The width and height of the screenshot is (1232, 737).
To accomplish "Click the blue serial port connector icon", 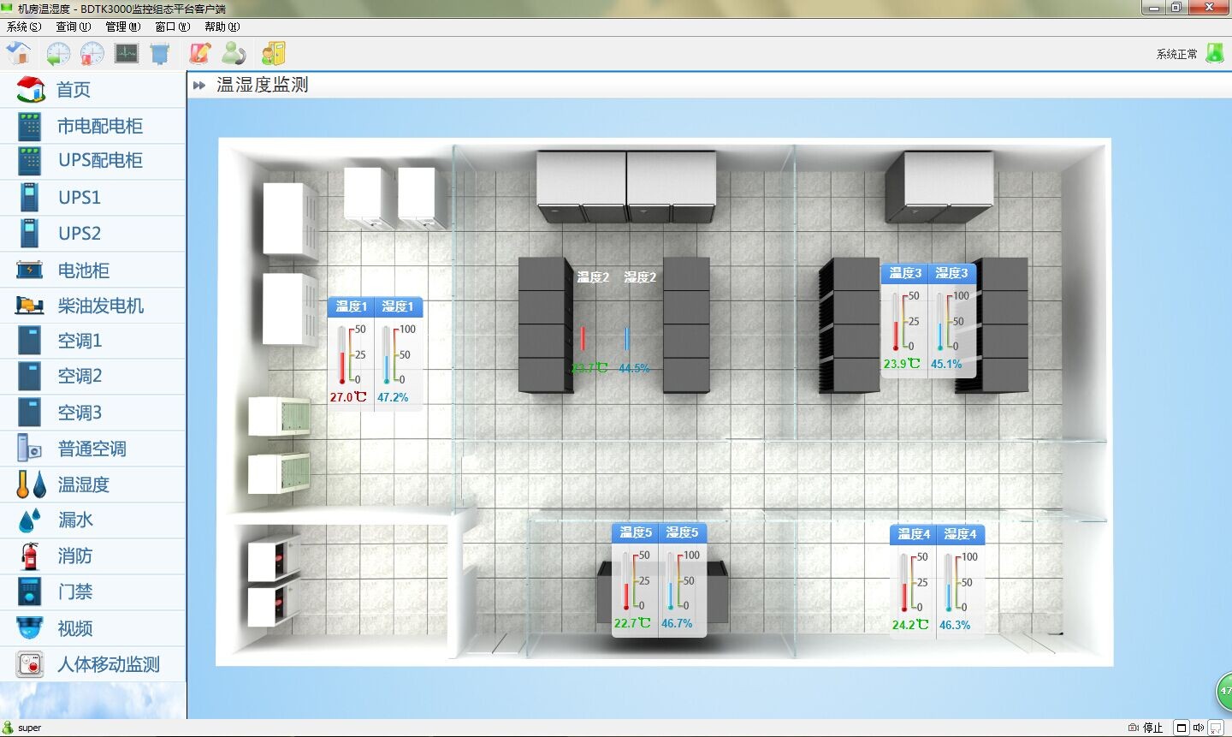I will pyautogui.click(x=160, y=54).
